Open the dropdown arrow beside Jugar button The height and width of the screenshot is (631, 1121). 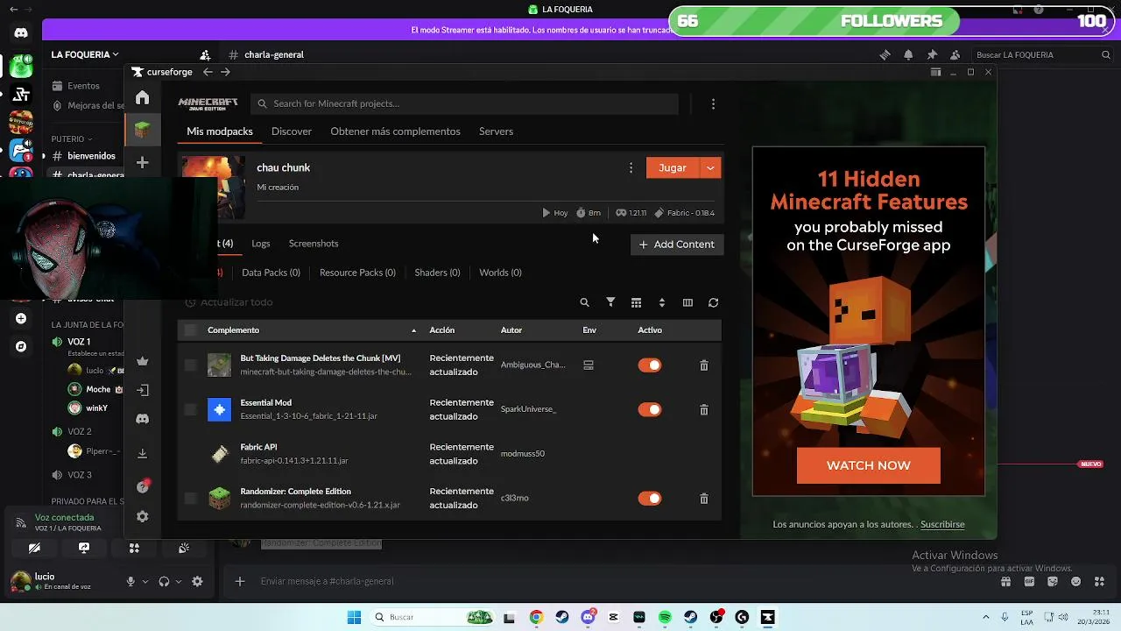coord(710,167)
